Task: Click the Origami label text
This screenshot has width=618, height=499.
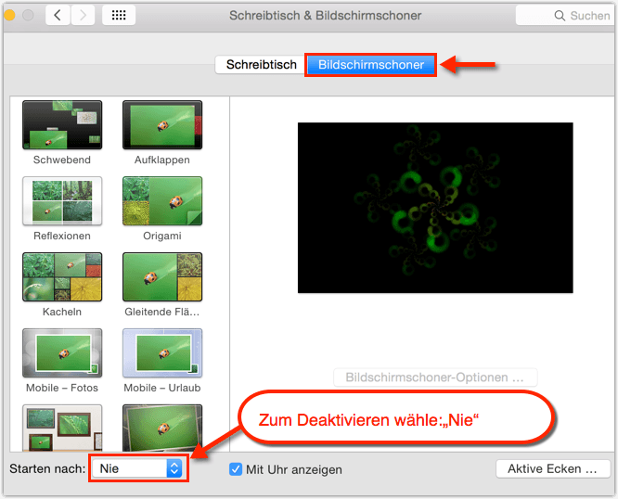Action: (x=162, y=236)
